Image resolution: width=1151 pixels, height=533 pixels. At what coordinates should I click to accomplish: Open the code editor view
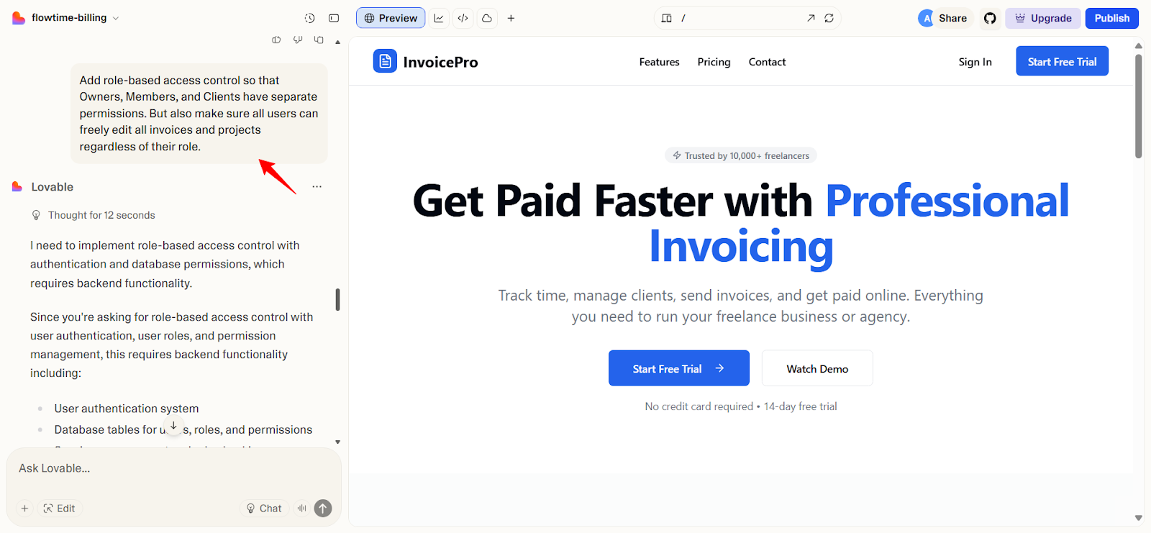[463, 18]
